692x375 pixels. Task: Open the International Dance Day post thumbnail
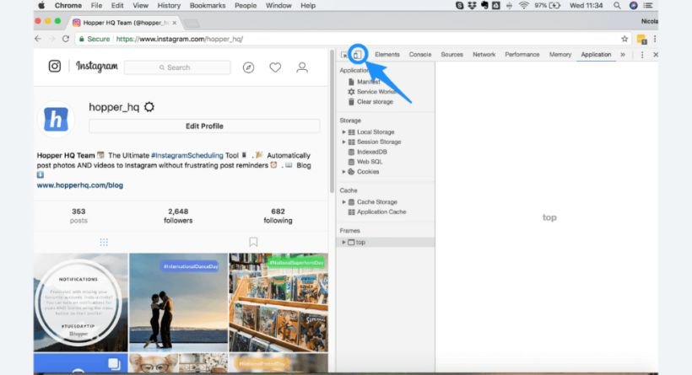[x=178, y=303]
